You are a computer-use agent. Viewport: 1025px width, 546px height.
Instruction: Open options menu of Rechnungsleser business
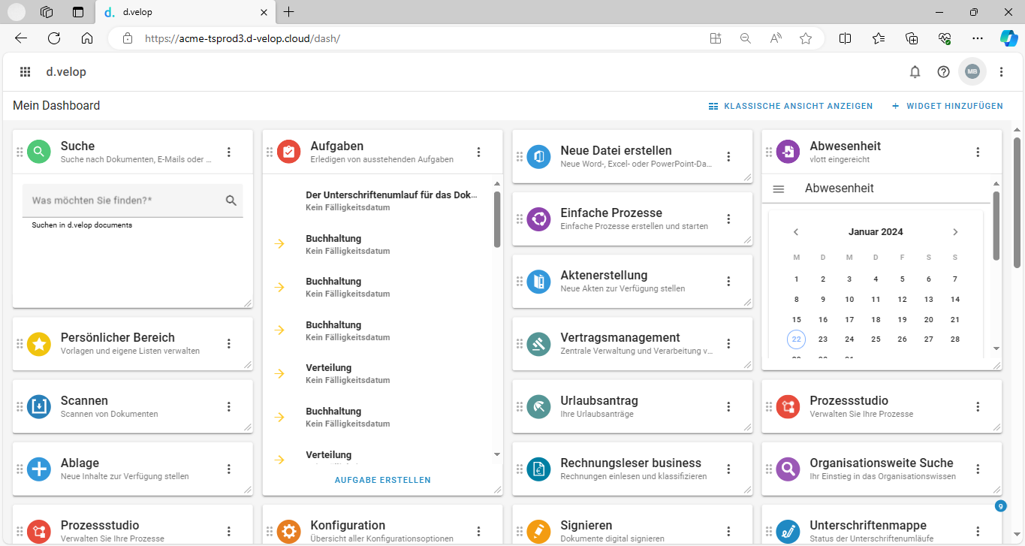[728, 469]
